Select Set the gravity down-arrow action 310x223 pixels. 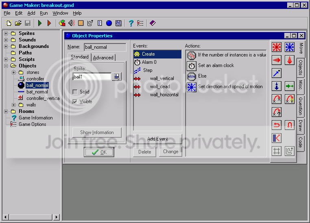click(x=276, y=86)
